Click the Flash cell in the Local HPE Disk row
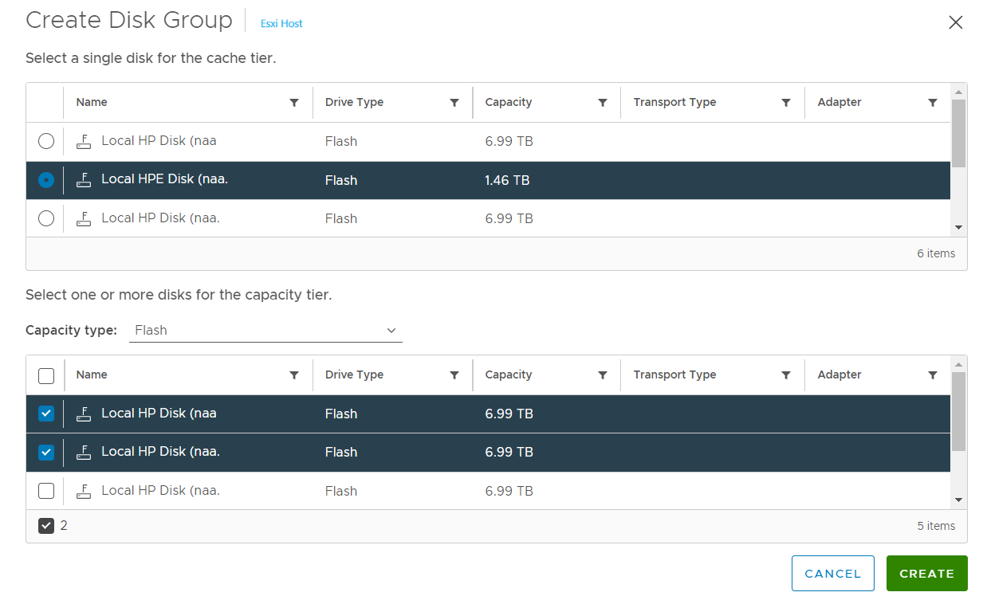The height and width of the screenshot is (600, 983). coord(341,180)
